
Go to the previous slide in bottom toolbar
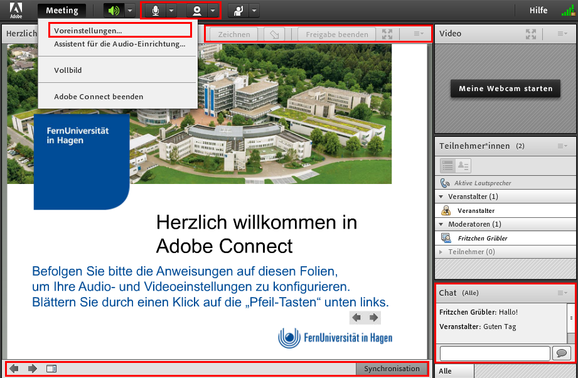pos(14,369)
